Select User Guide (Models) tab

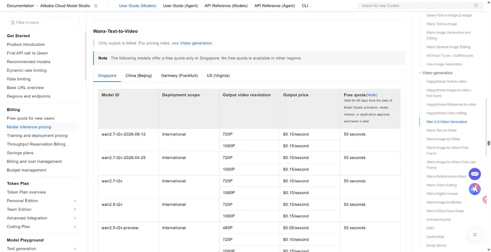[137, 6]
